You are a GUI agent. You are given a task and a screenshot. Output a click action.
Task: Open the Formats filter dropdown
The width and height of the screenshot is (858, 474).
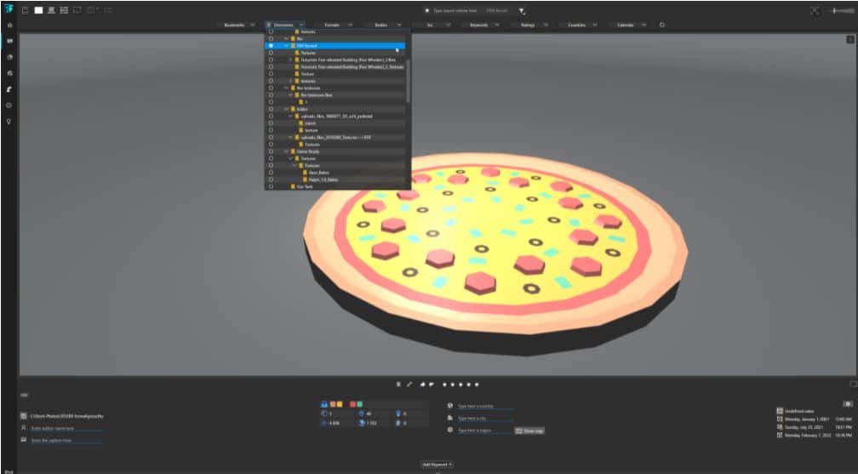pyautogui.click(x=335, y=25)
